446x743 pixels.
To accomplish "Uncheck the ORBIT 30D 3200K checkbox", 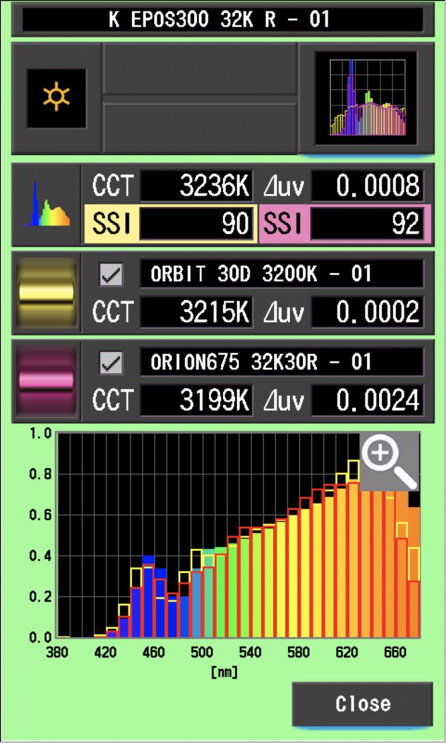I will pyautogui.click(x=111, y=275).
